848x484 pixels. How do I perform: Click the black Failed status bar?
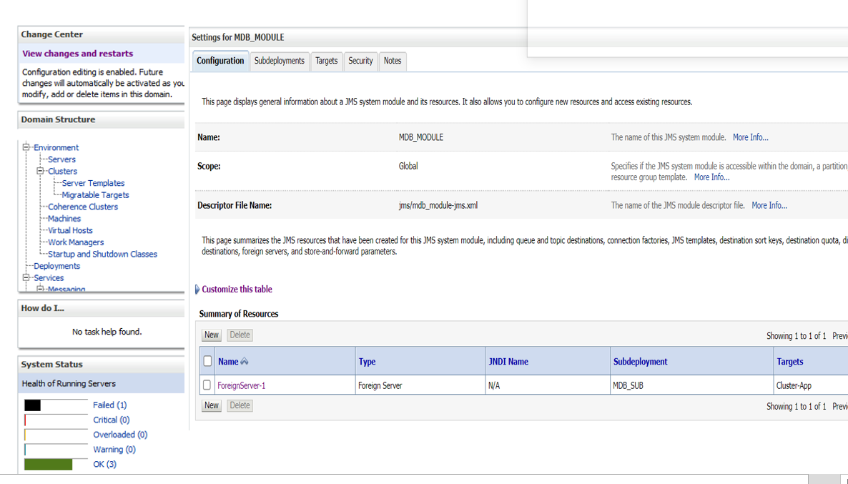tap(32, 405)
